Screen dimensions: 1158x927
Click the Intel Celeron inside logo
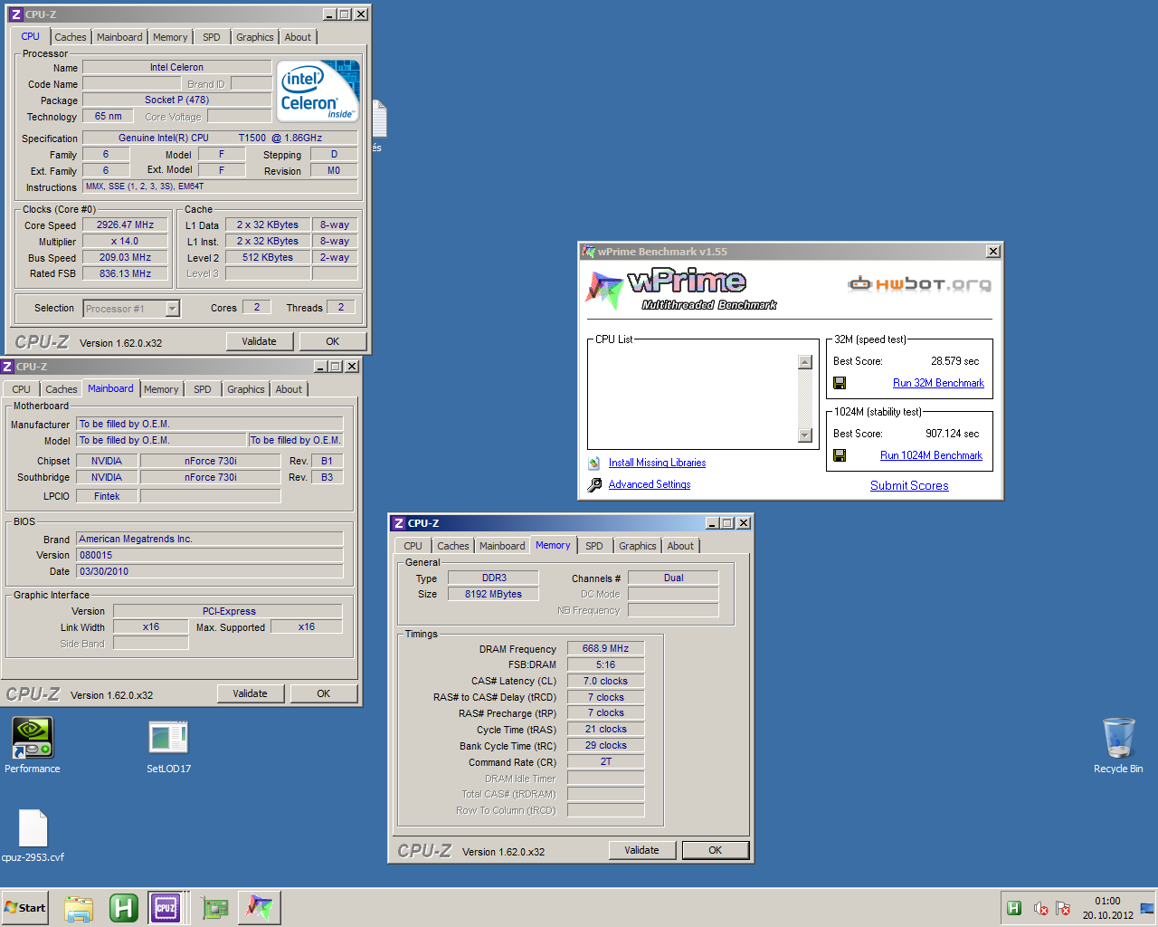point(318,91)
